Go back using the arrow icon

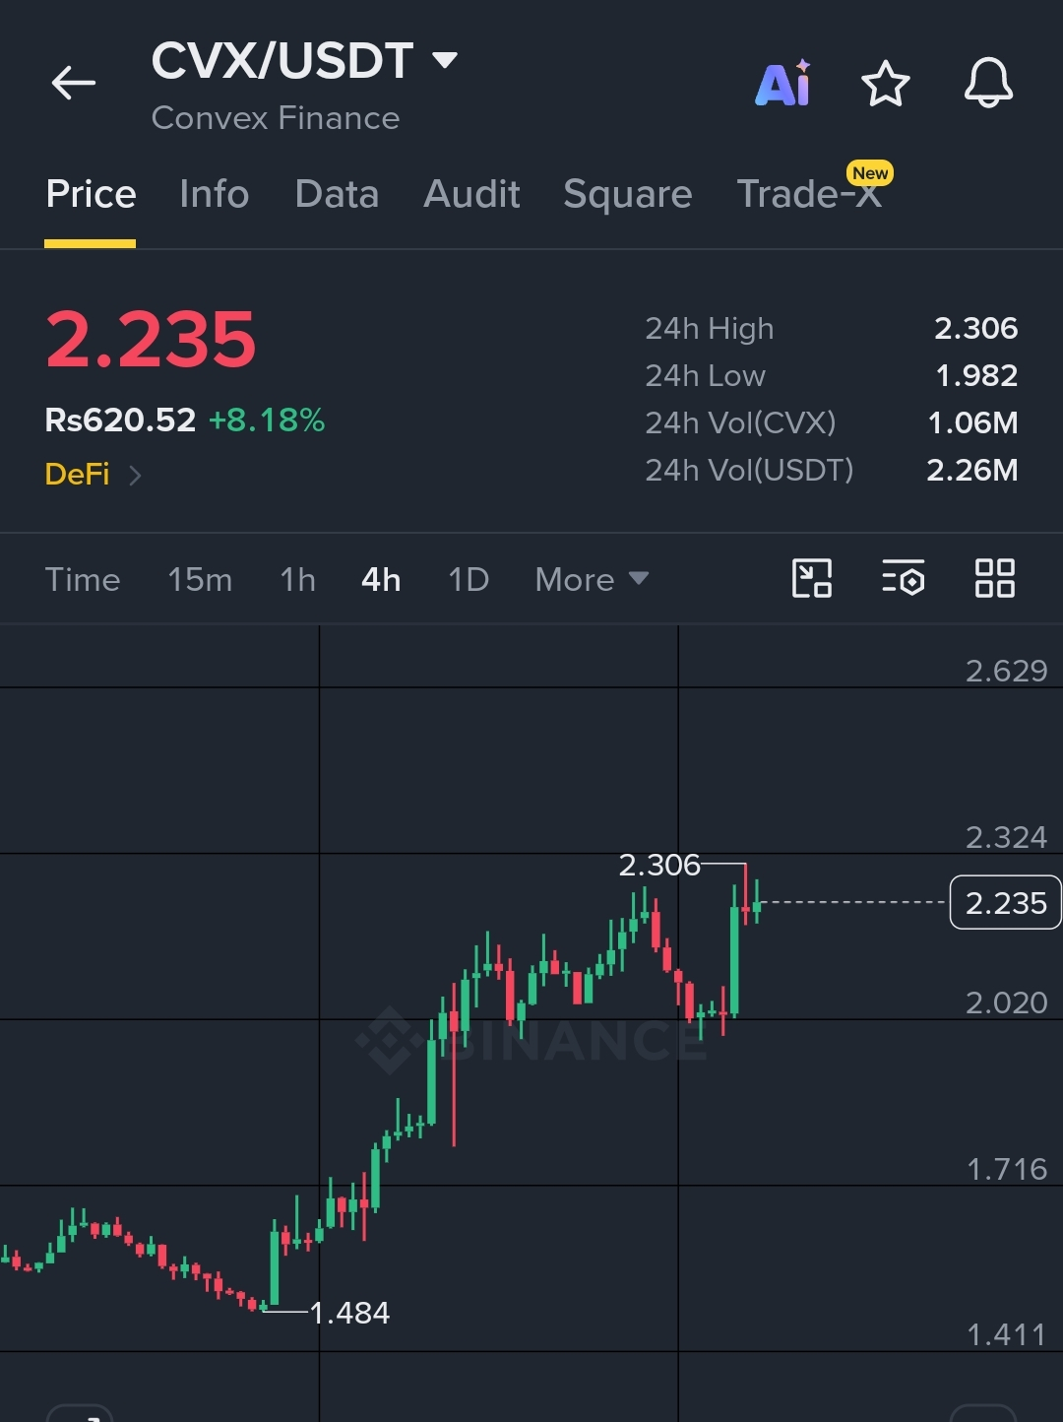click(x=74, y=83)
